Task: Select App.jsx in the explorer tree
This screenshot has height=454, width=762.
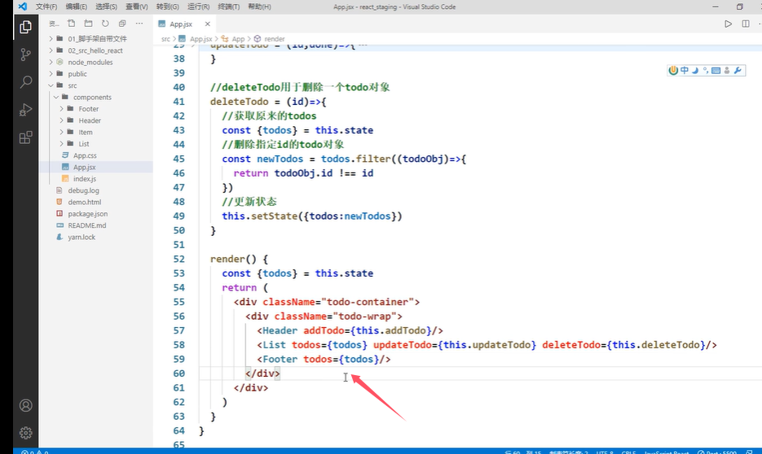Action: point(84,167)
